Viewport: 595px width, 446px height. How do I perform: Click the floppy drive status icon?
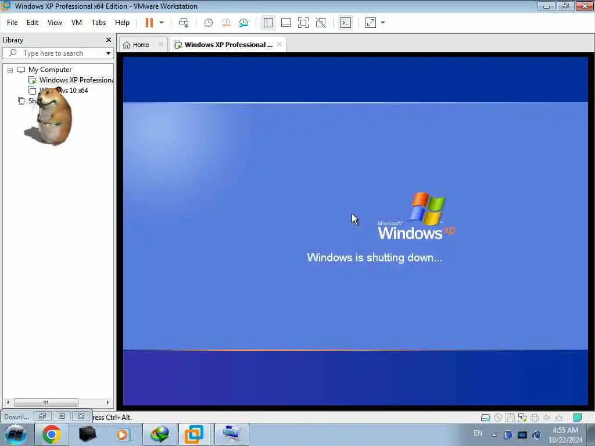tap(510, 418)
